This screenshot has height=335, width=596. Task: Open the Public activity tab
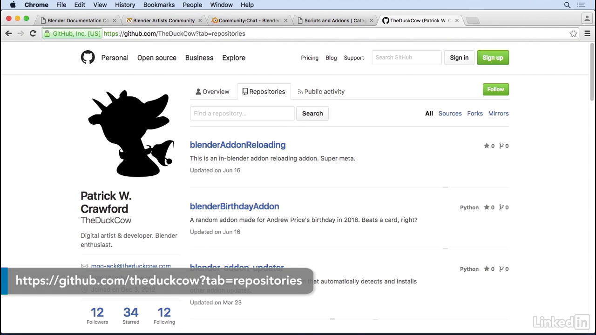[x=321, y=92]
